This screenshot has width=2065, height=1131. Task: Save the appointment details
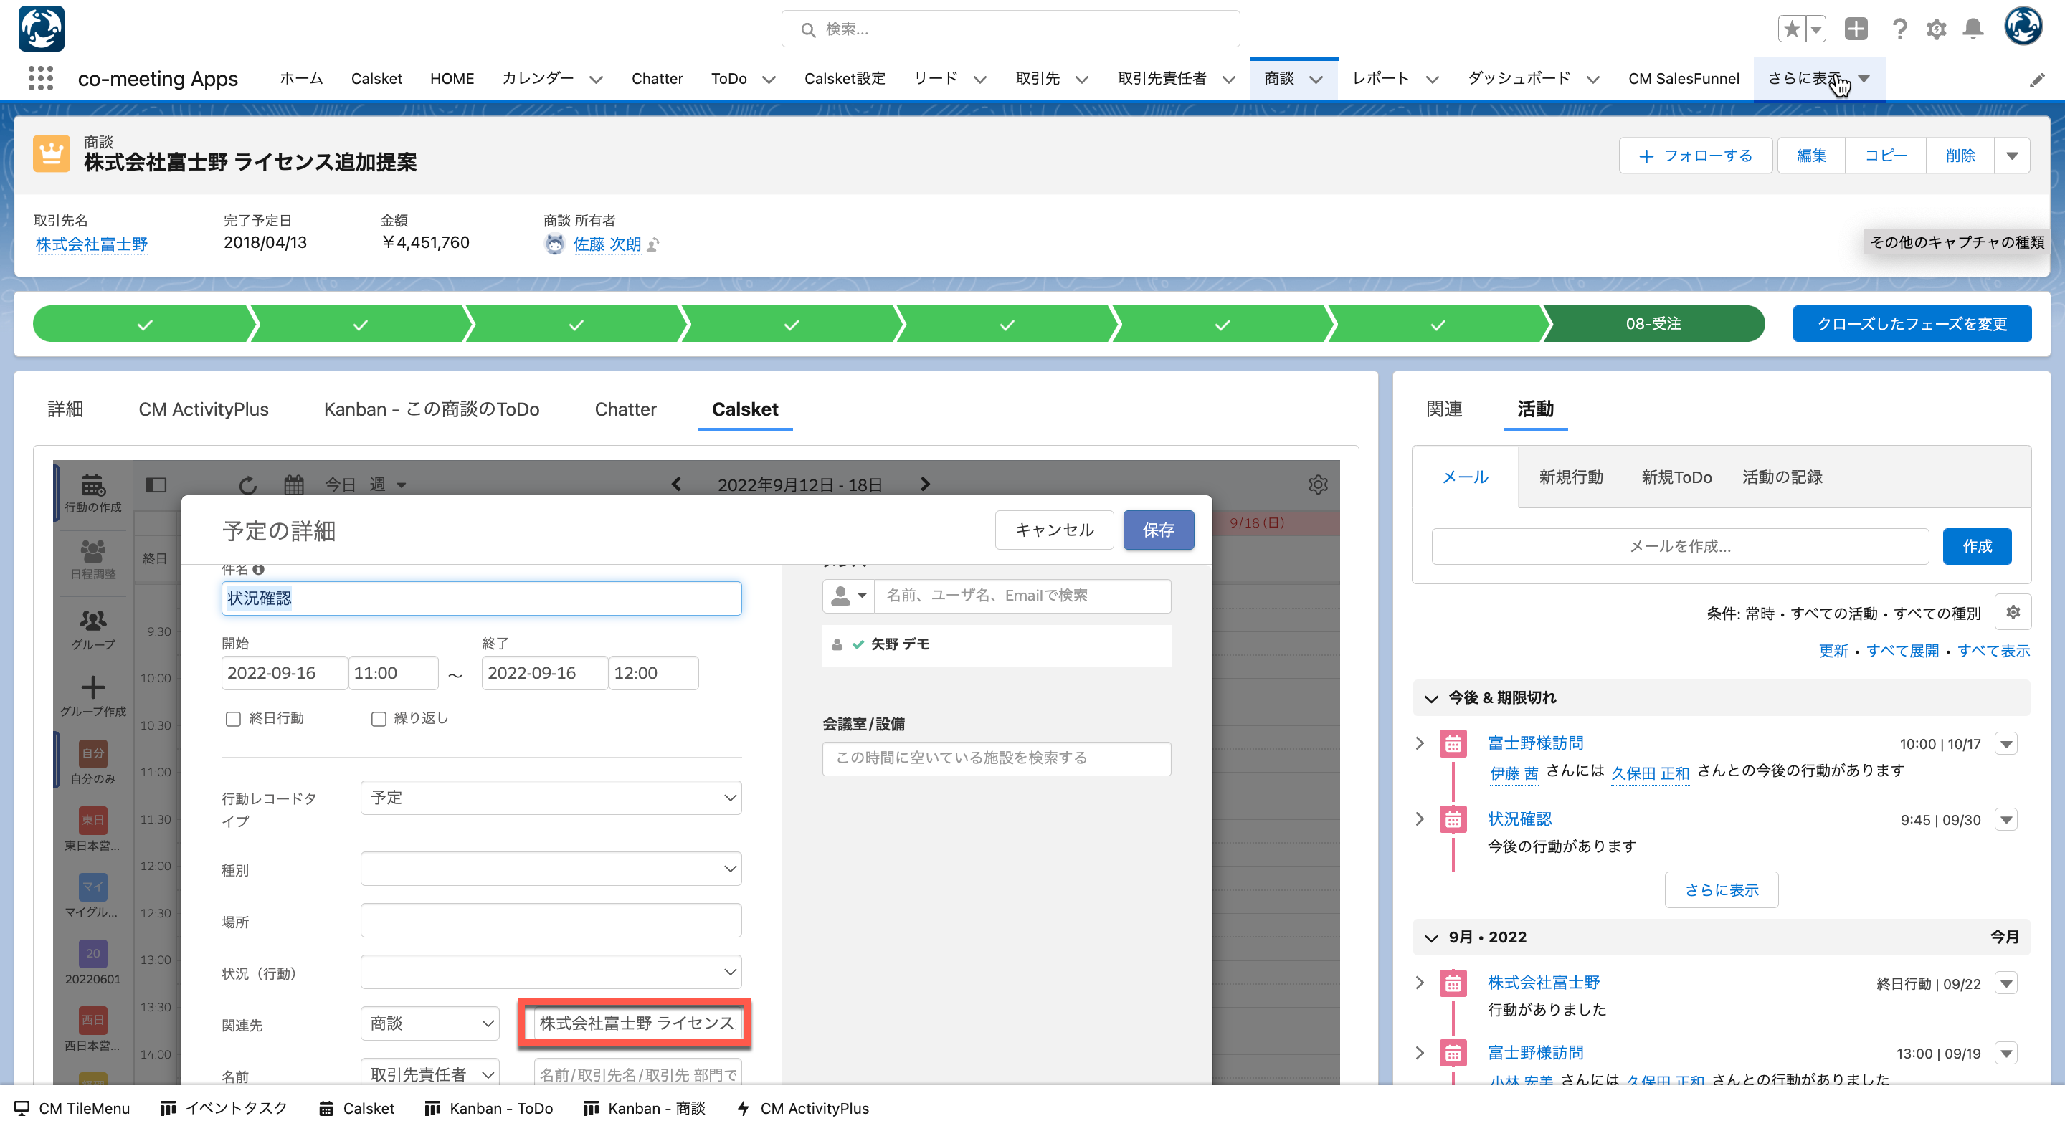point(1157,530)
